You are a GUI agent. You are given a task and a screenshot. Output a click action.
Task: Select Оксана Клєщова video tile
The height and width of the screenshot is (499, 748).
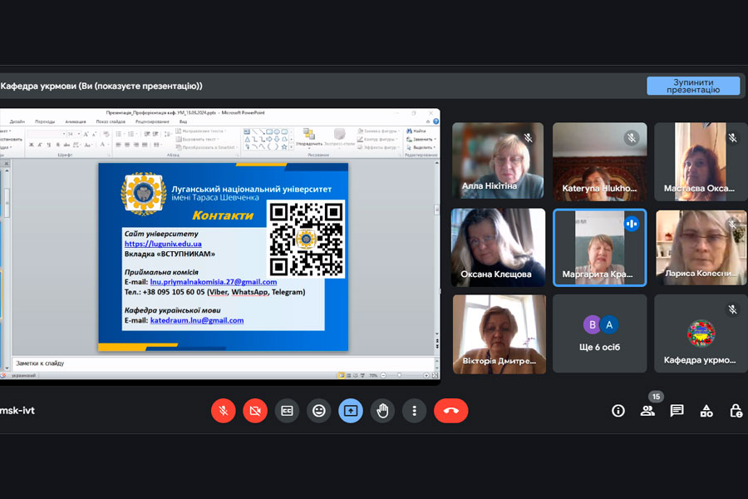[x=498, y=247]
